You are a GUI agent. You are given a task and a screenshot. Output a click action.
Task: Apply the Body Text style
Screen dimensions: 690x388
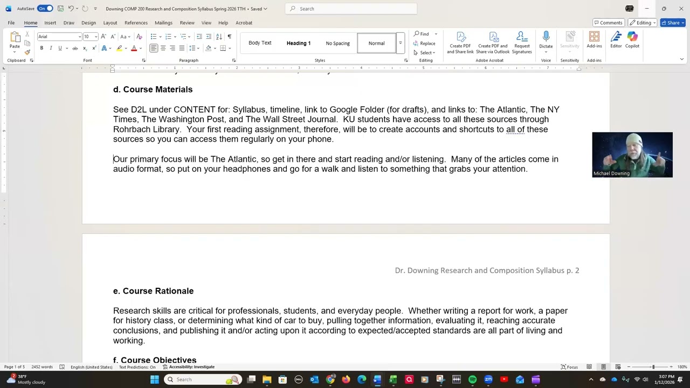260,43
